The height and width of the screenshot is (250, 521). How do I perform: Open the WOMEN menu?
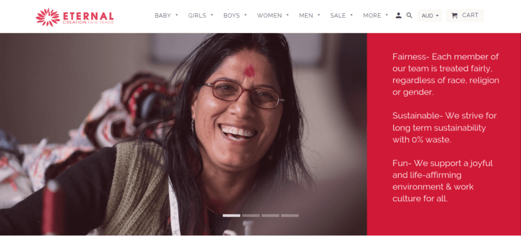pos(273,15)
